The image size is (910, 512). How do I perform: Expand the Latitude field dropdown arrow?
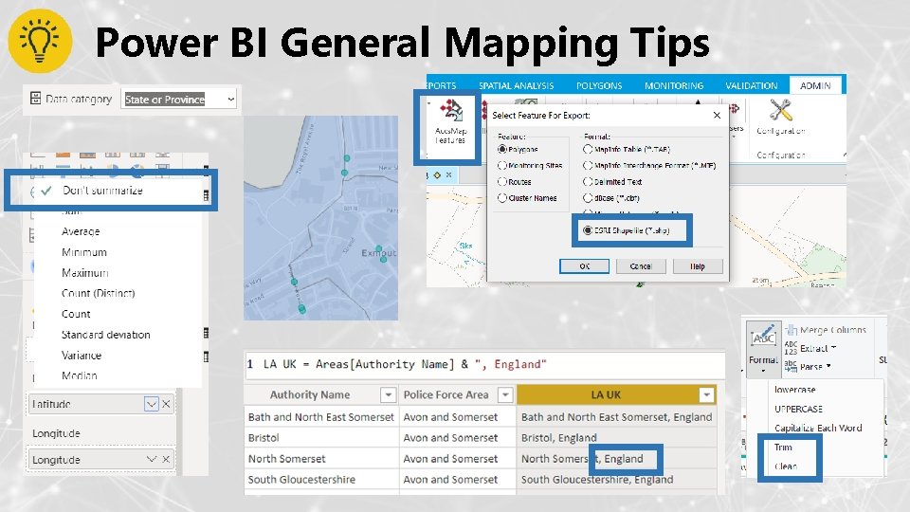[152, 404]
